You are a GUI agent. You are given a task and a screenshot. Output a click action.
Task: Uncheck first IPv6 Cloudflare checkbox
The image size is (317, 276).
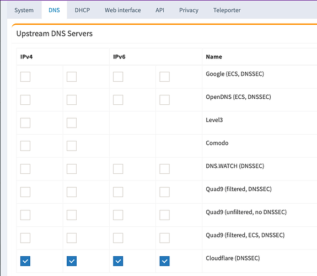tap(118, 261)
